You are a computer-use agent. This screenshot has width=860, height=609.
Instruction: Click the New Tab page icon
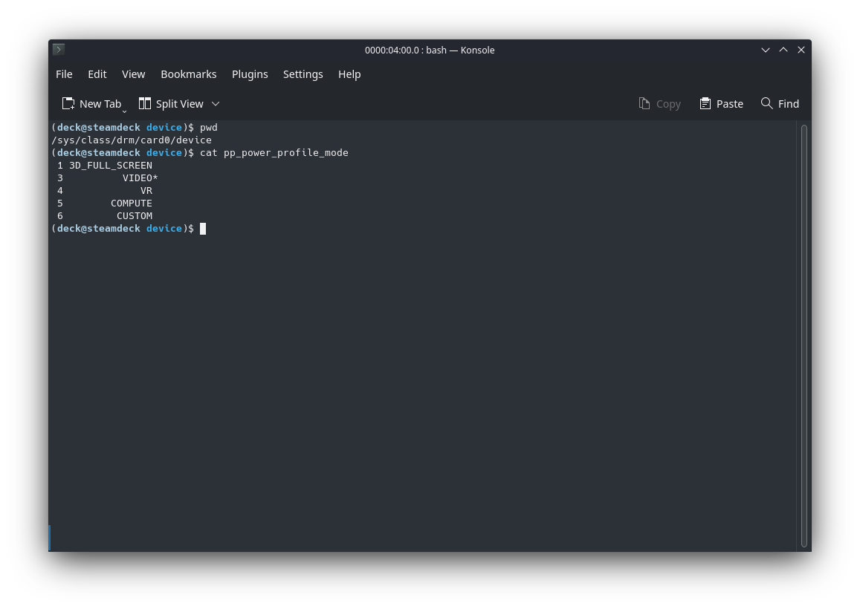68,103
